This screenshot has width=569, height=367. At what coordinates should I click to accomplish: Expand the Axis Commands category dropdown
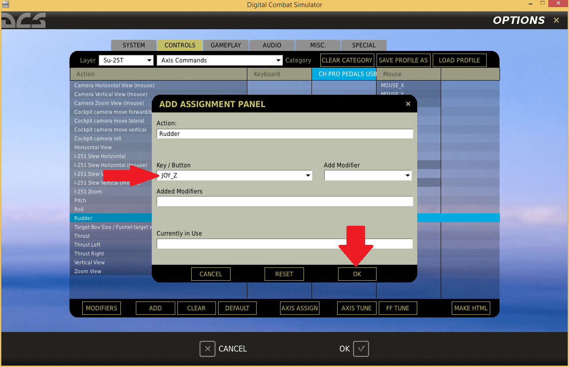coord(278,60)
